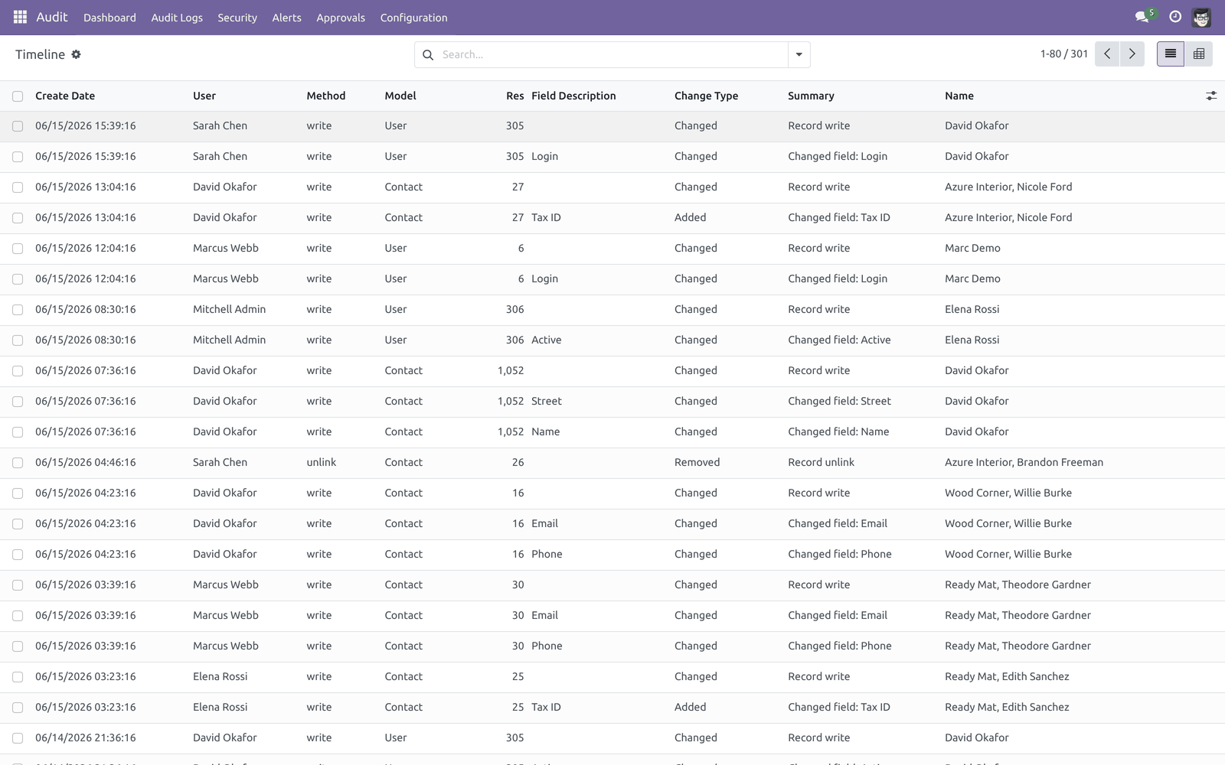Viewport: 1225px width, 765px height.
Task: Open the conversations chat icon
Action: pyautogui.click(x=1142, y=17)
